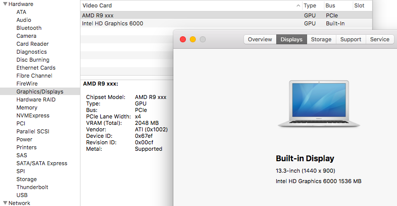
Task: Switch to the Displays tab
Action: [292, 39]
